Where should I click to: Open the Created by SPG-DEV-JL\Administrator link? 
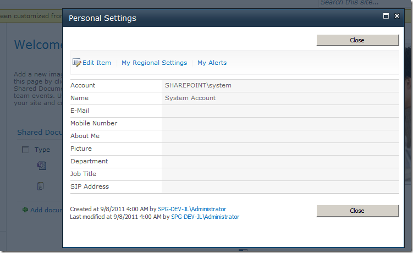[x=192, y=209]
